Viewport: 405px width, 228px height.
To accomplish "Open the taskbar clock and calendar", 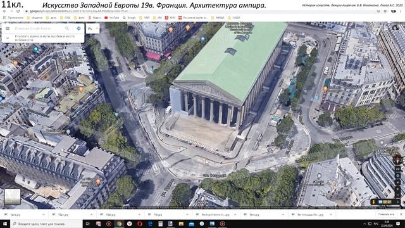I will coord(387,224).
